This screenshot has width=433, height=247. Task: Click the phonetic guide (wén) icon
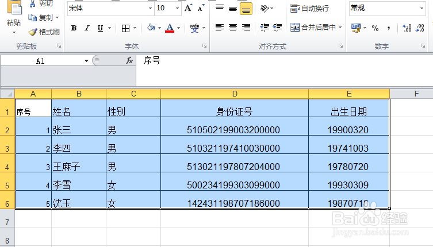coord(194,28)
